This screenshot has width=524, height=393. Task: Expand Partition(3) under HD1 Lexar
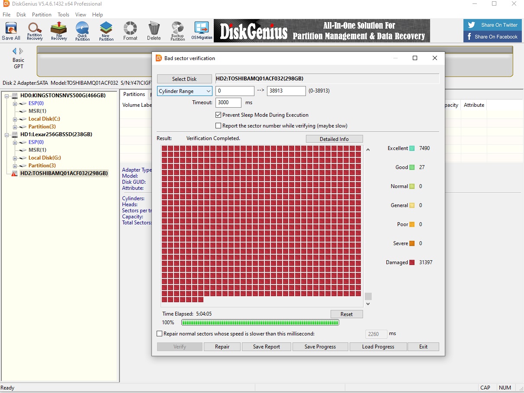pos(15,166)
